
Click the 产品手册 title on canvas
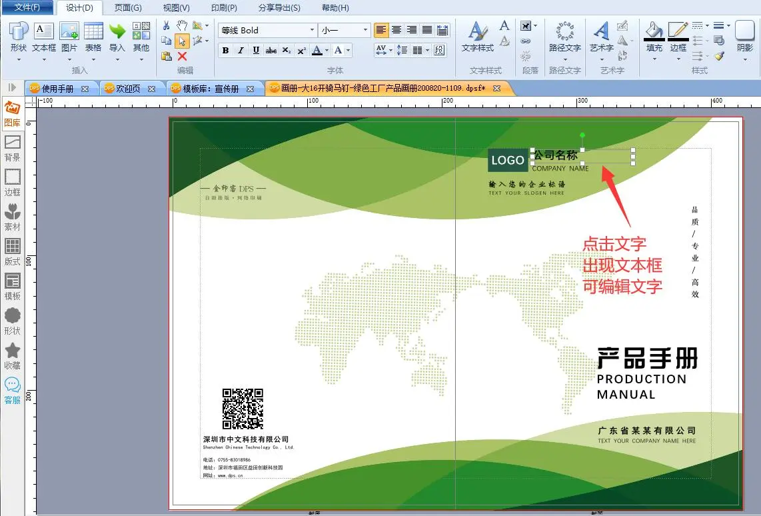[x=646, y=359]
